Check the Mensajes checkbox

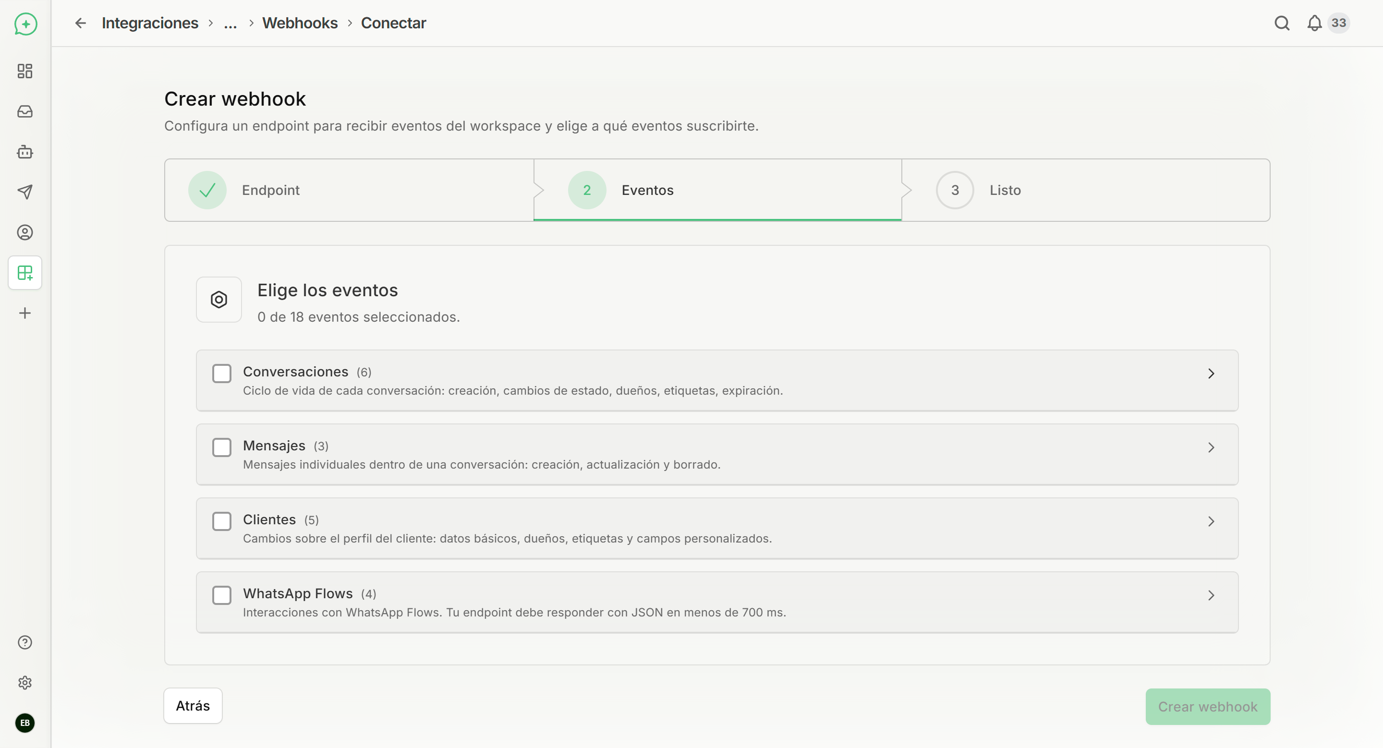222,447
